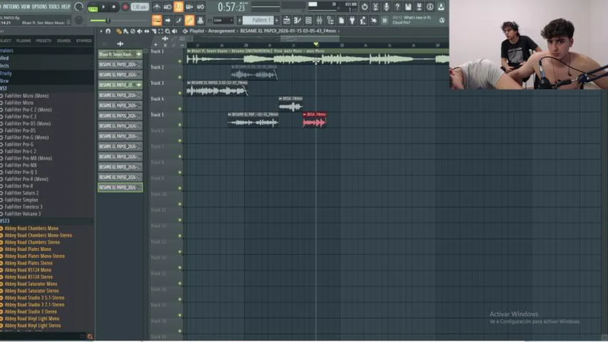Open the Piano roll view icon

[x=297, y=20]
